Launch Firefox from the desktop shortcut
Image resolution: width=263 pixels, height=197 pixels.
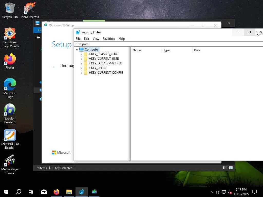tap(10, 61)
